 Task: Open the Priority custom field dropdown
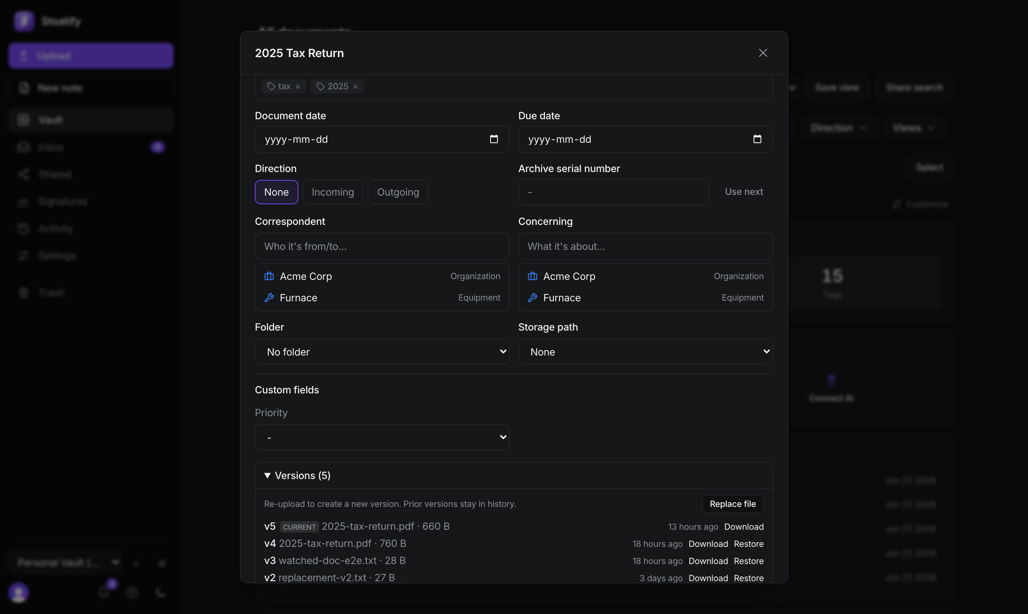click(x=382, y=437)
